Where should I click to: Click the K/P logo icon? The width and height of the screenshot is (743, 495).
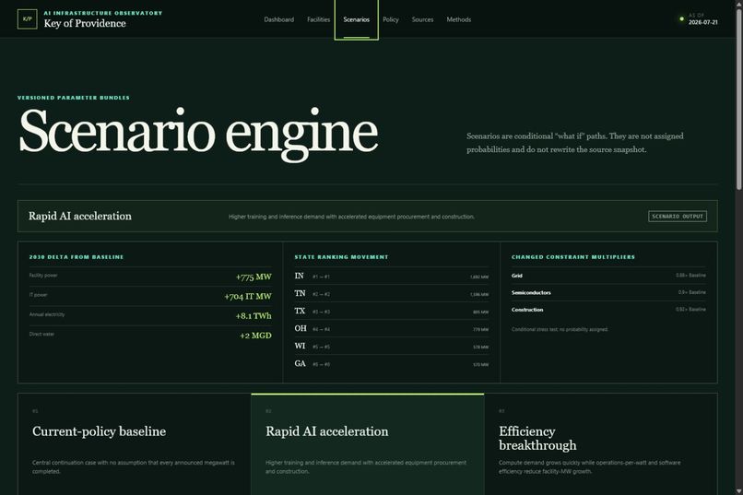27,19
